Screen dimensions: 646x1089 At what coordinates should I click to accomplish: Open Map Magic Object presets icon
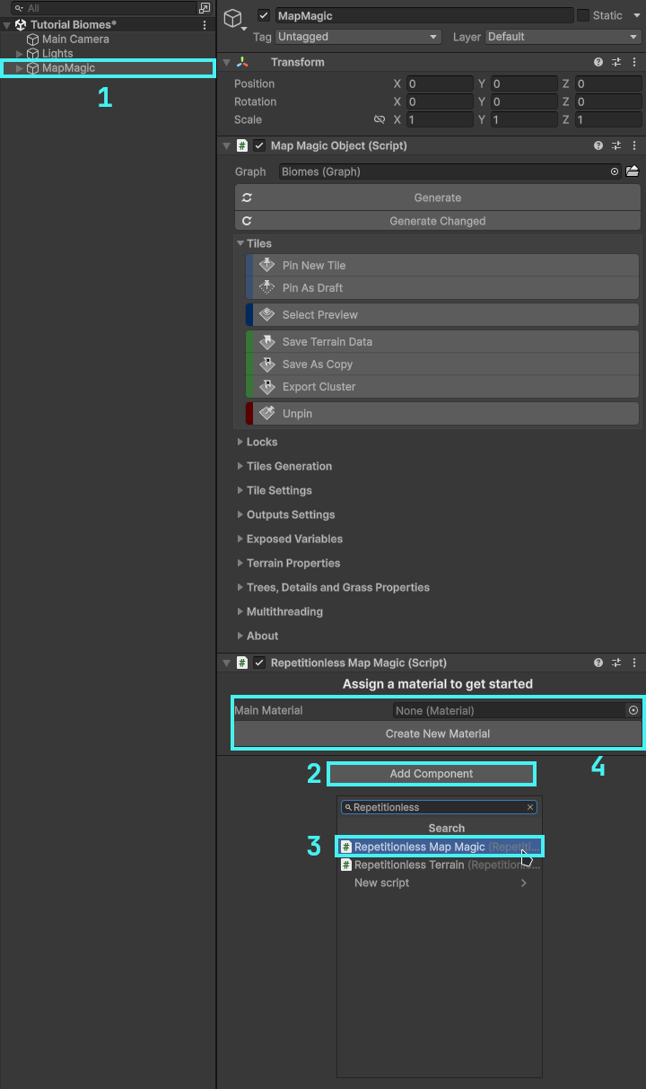click(616, 145)
